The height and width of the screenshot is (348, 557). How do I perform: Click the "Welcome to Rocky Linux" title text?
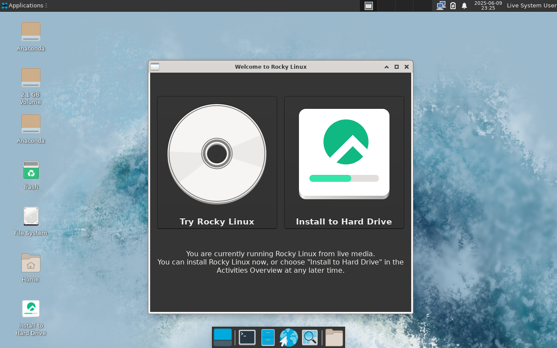pyautogui.click(x=271, y=67)
